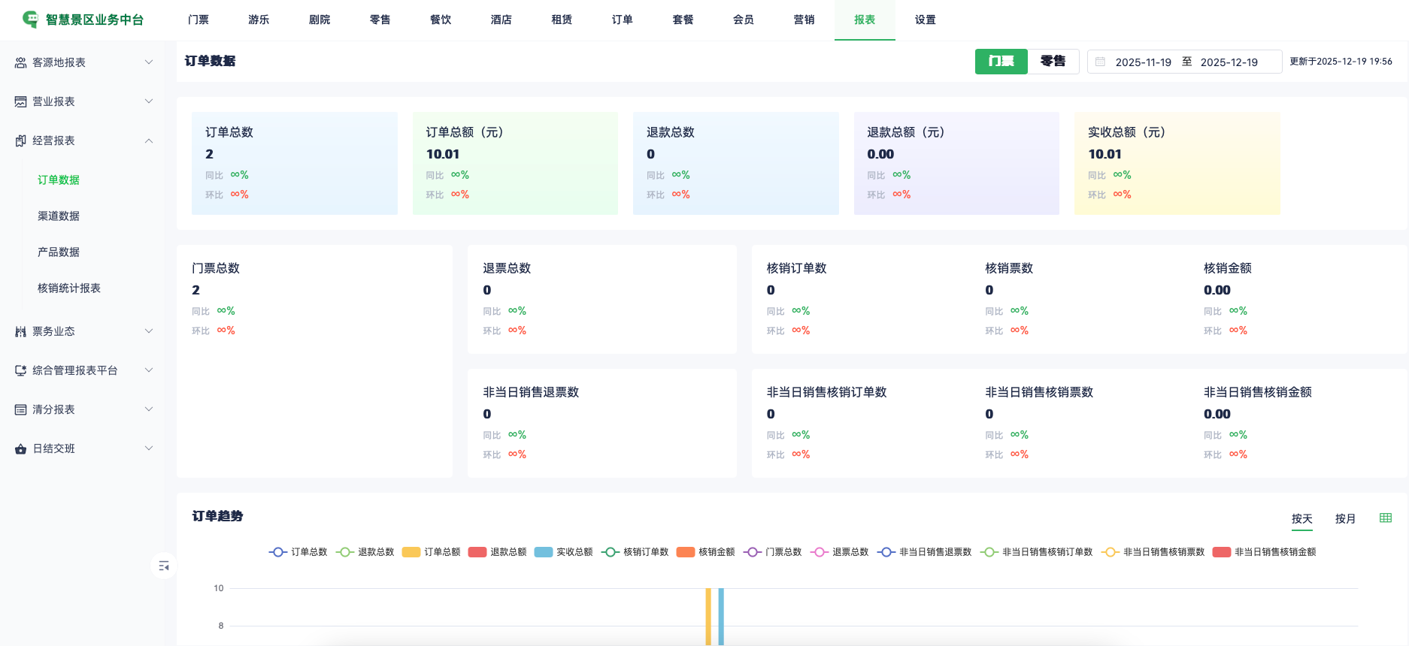Image resolution: width=1409 pixels, height=646 pixels.
Task: Click the 智慧景区业务中台 logo icon
Action: click(x=30, y=20)
